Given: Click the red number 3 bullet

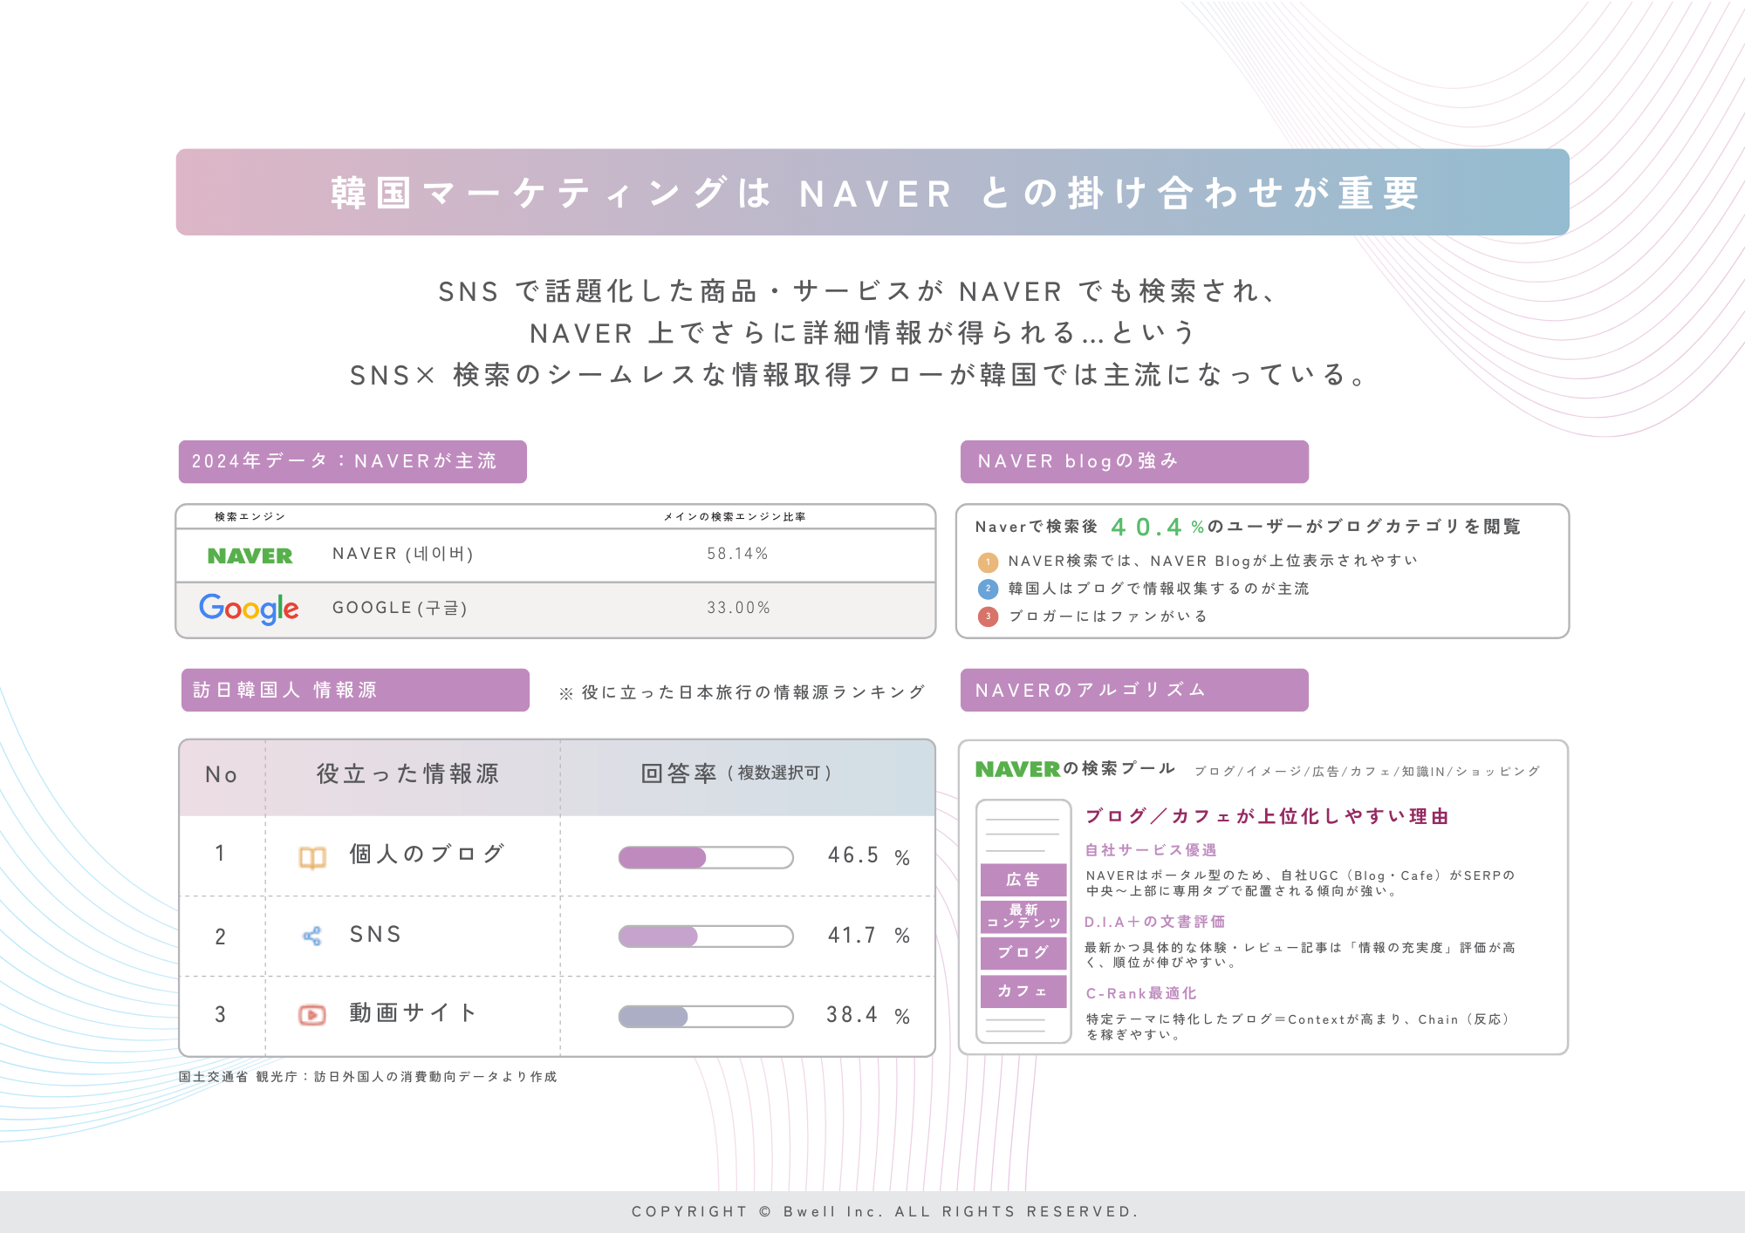Looking at the screenshot, I should tap(988, 616).
